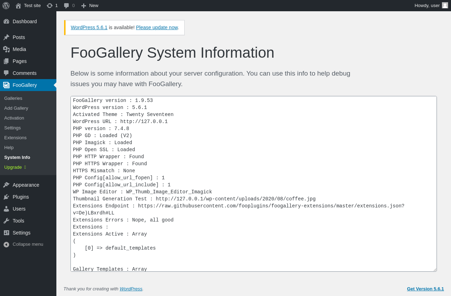Navigate to Pages menu item
Screen dimensions: 451x296
28,61
